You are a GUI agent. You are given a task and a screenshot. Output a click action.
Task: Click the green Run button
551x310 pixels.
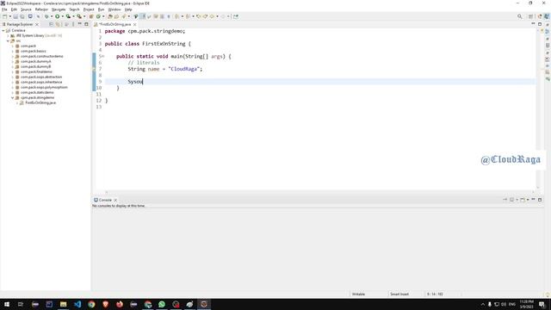click(x=58, y=16)
